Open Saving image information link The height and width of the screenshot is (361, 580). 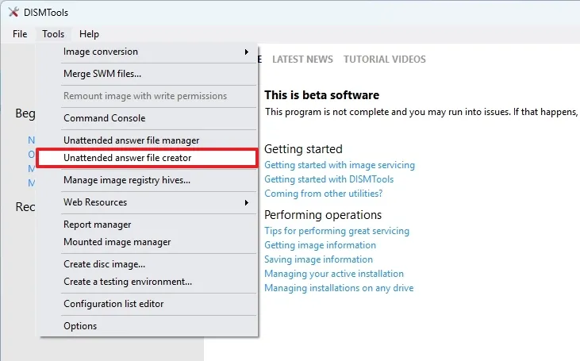(318, 259)
